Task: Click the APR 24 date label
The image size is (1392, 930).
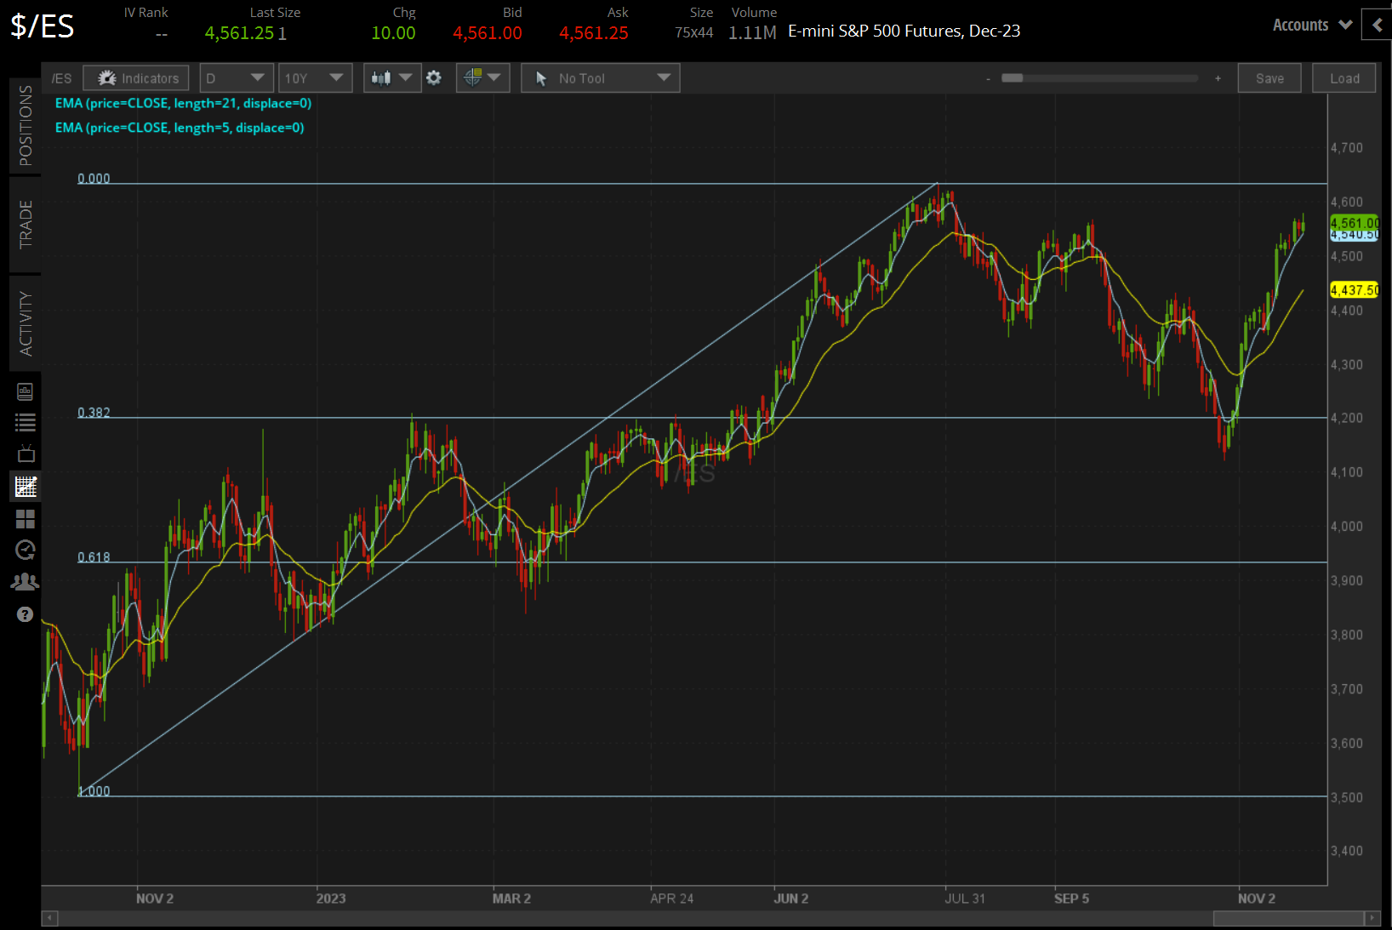Action: pyautogui.click(x=672, y=899)
